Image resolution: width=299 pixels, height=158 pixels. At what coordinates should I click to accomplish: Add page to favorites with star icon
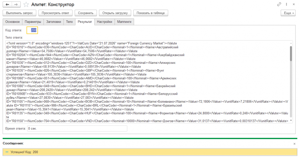tap(26, 4)
